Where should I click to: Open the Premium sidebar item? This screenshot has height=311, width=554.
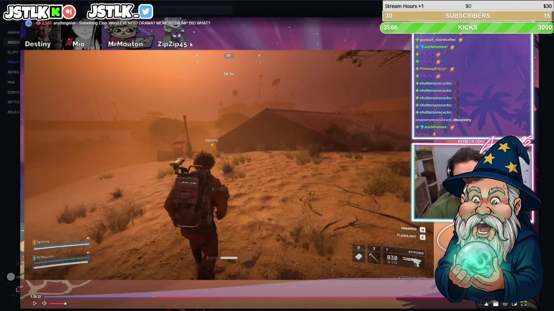13,62
